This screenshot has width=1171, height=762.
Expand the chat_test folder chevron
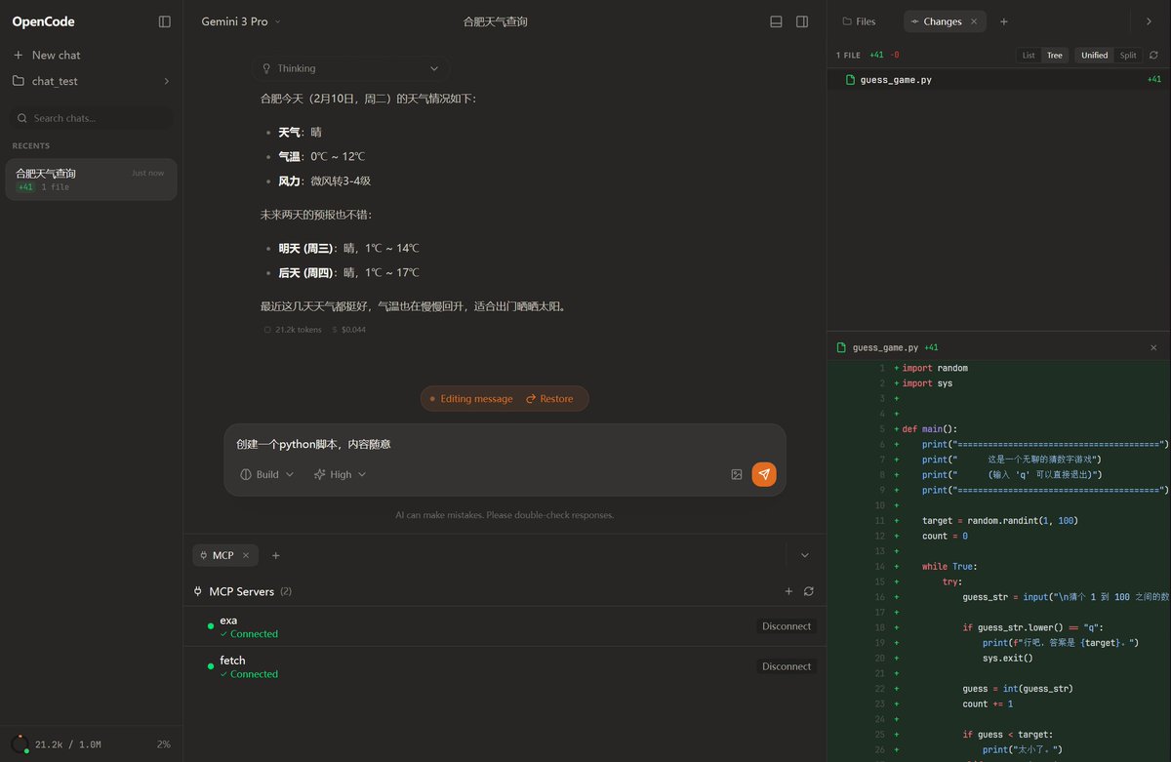coord(166,81)
